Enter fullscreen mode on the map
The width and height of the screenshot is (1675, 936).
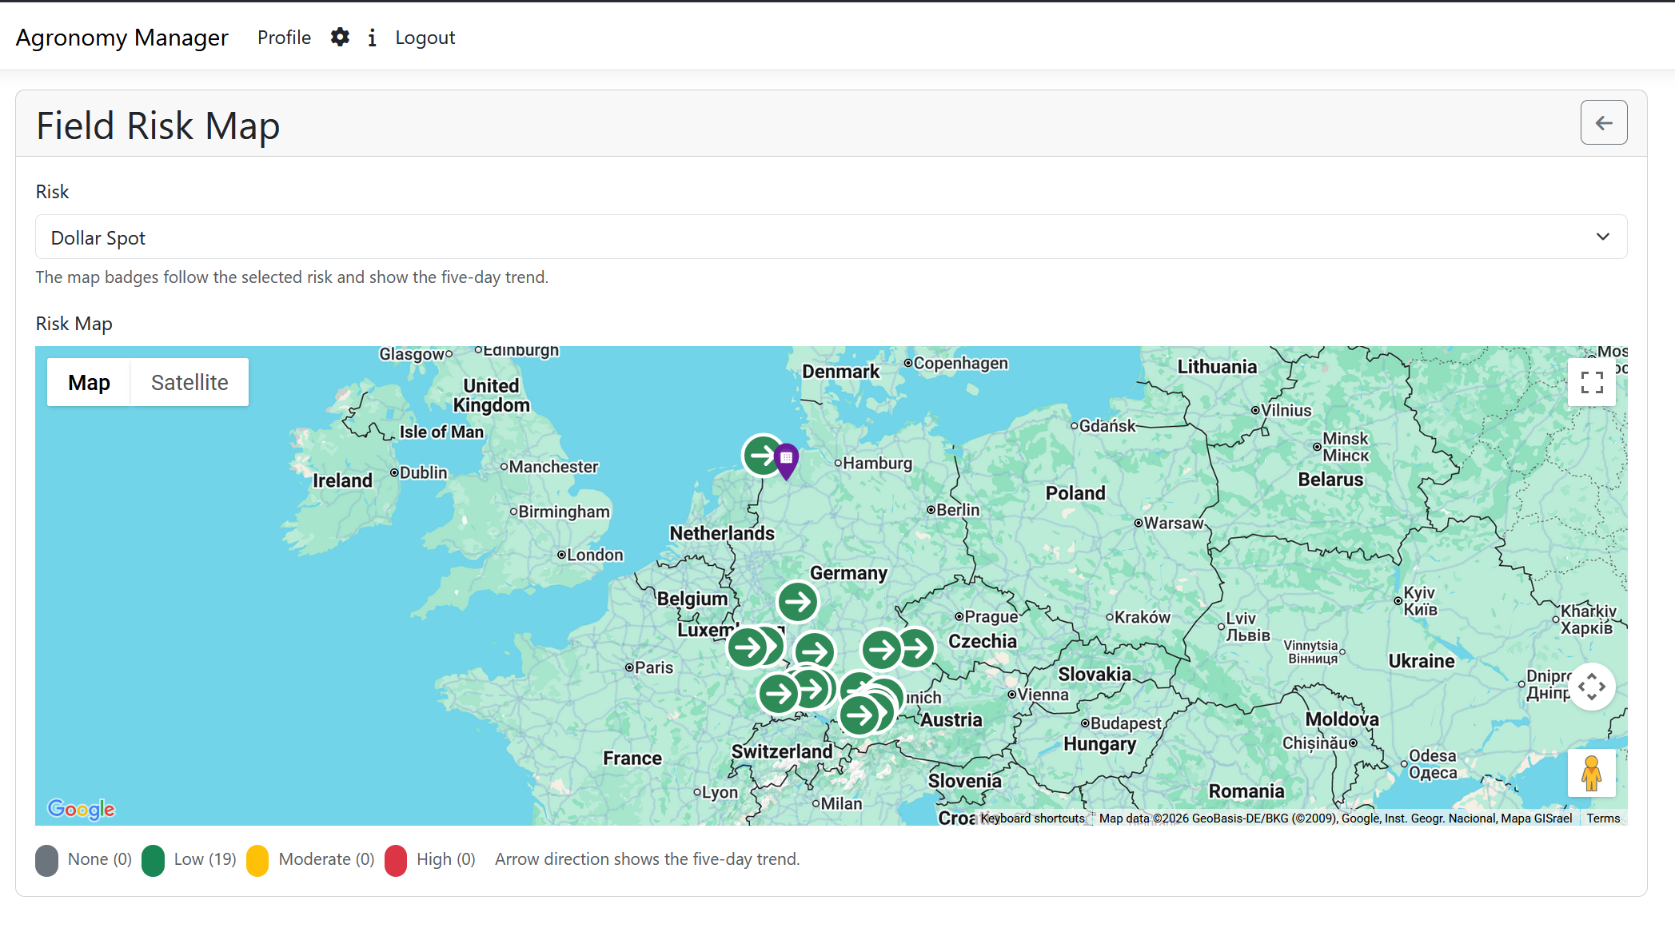(1592, 382)
